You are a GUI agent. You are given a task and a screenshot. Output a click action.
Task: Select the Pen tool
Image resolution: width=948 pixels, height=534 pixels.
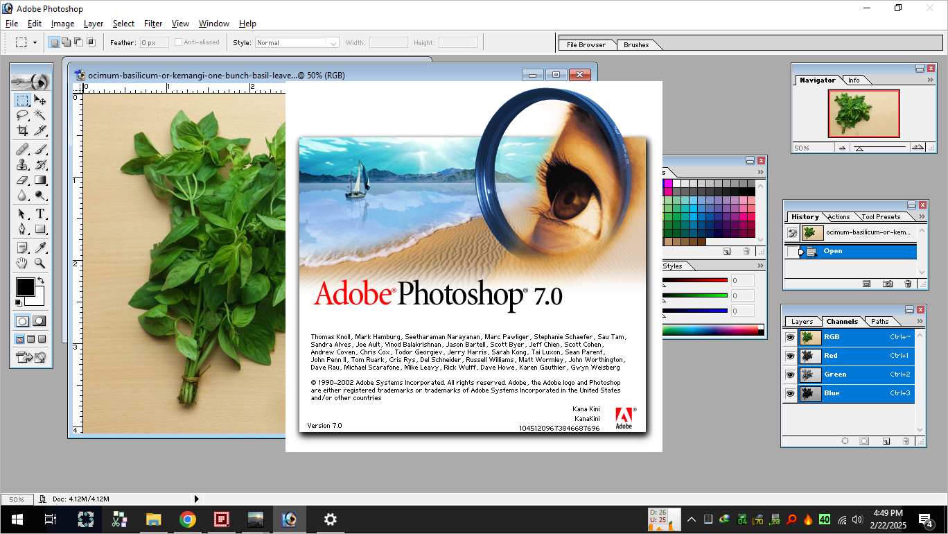point(22,229)
